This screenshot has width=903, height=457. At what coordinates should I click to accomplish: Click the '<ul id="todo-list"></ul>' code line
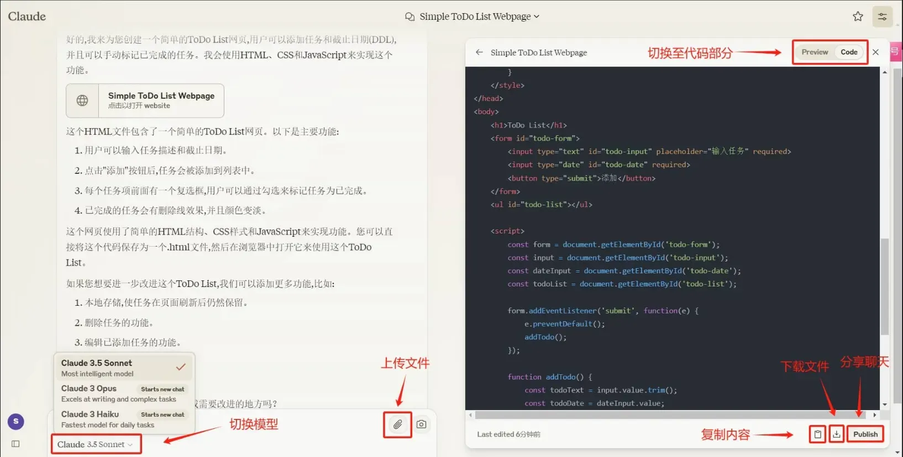[x=541, y=205]
